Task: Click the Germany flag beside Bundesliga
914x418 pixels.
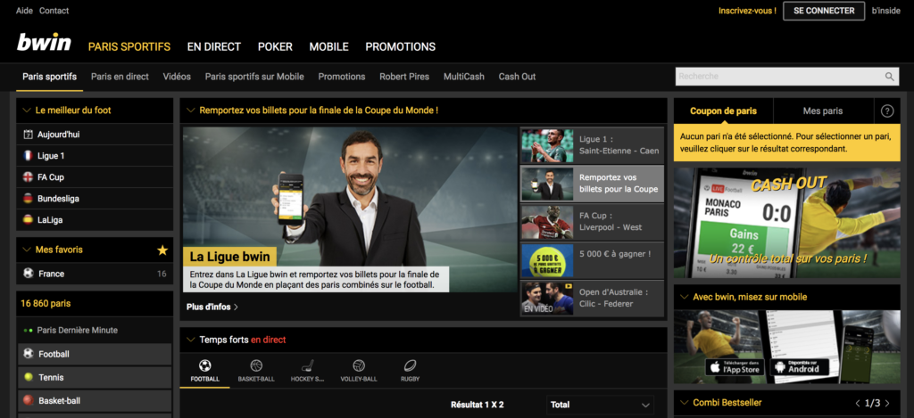Action: click(28, 199)
